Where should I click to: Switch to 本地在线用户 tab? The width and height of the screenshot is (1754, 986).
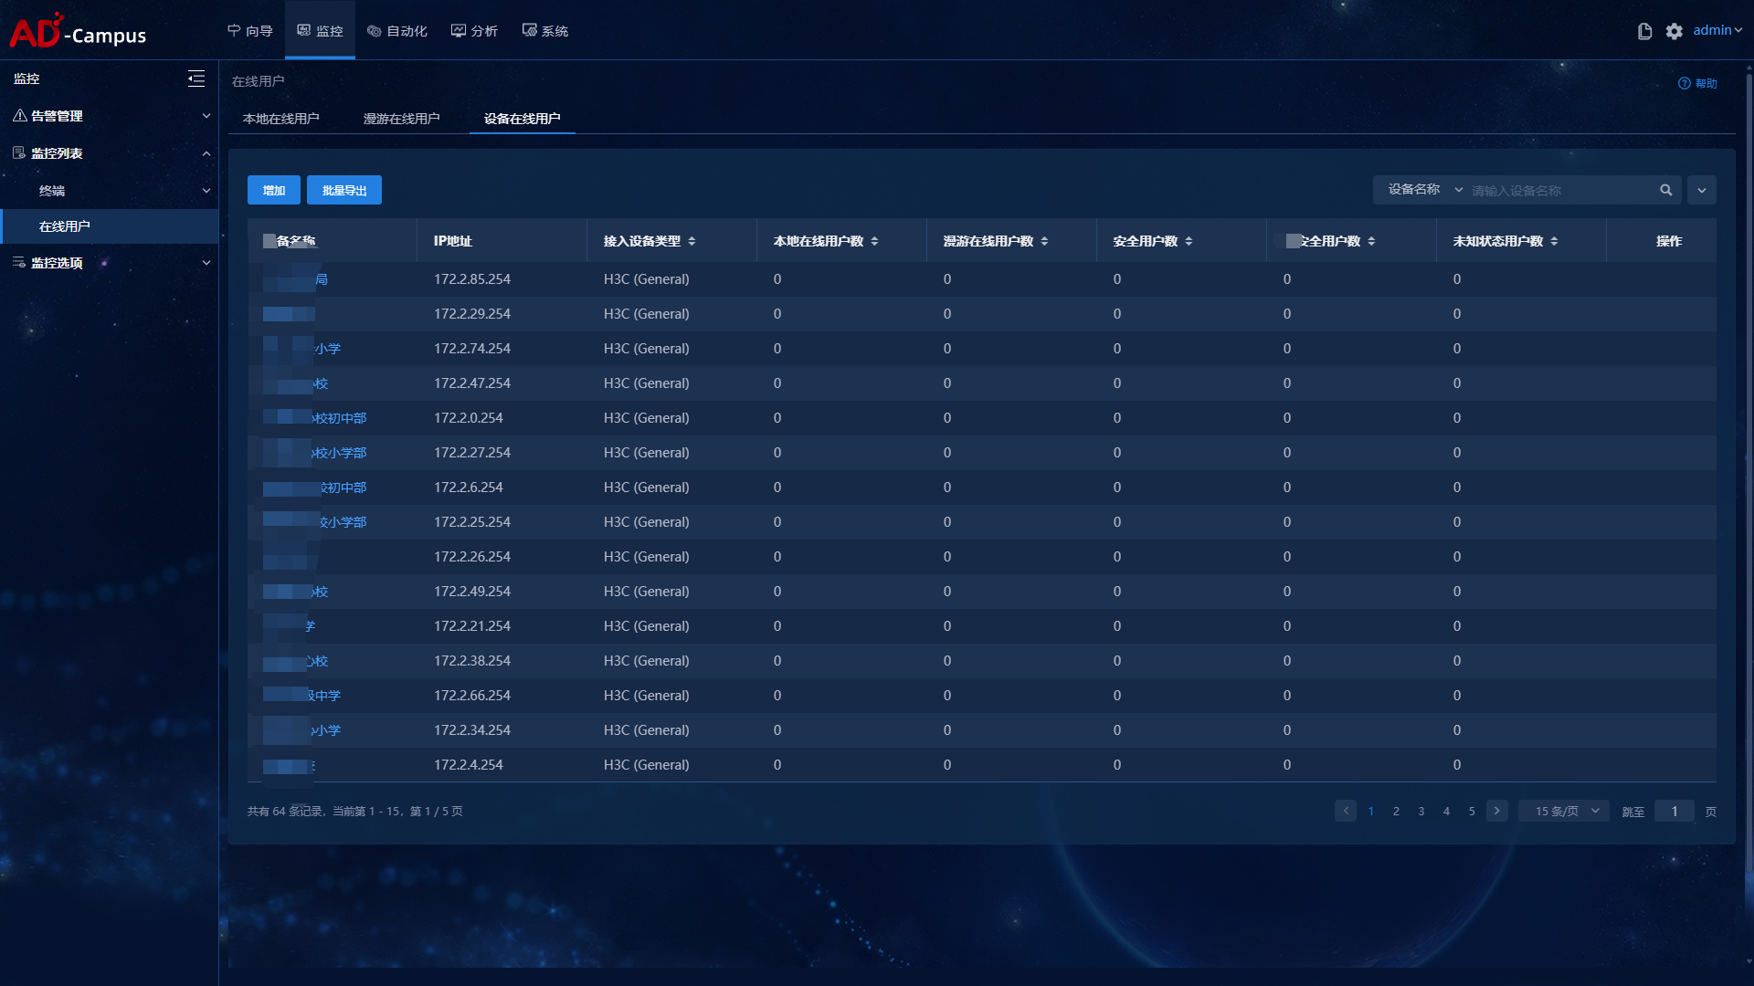coord(280,119)
